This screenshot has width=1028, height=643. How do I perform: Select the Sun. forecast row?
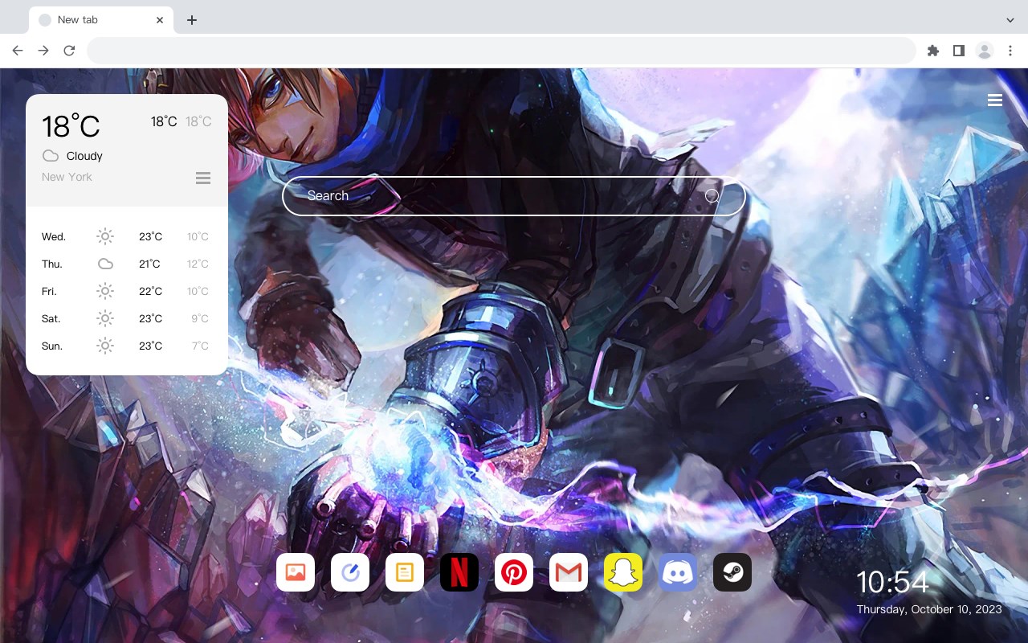coord(127,346)
